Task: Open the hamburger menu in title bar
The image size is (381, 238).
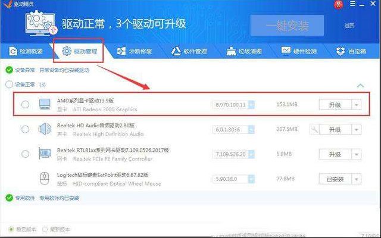Action: tap(352, 4)
